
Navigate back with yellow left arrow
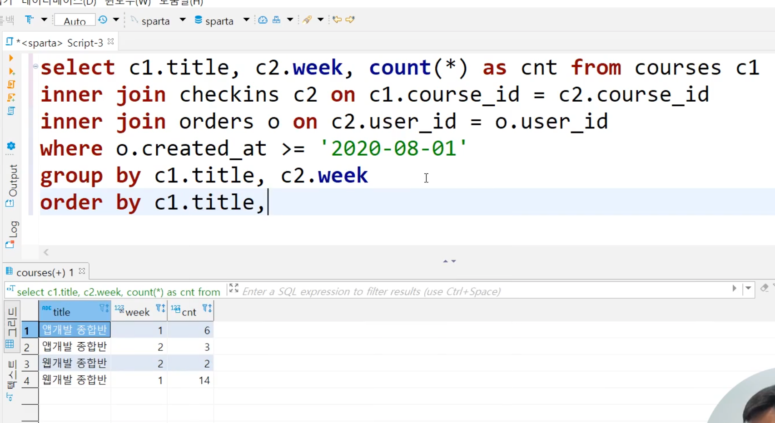point(337,20)
